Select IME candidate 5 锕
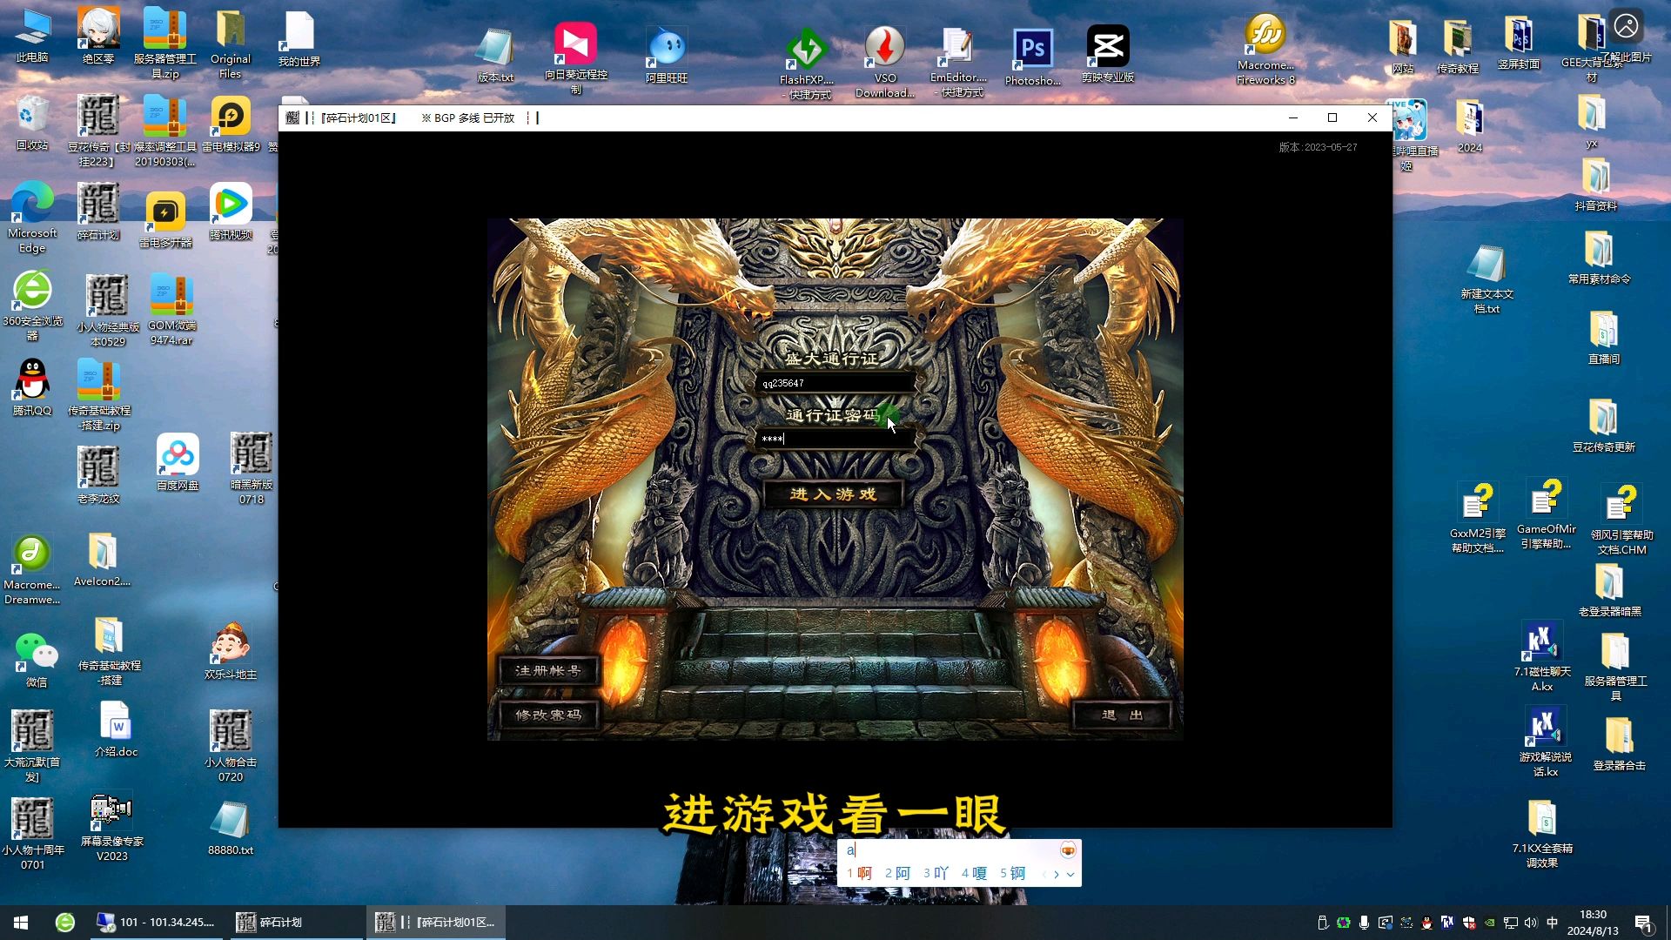The image size is (1671, 940). (x=1012, y=873)
